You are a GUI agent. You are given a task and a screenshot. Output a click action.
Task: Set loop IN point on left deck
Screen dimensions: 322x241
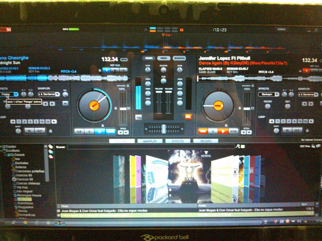[30, 131]
